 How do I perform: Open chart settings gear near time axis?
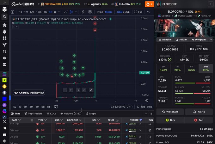pos(147,101)
